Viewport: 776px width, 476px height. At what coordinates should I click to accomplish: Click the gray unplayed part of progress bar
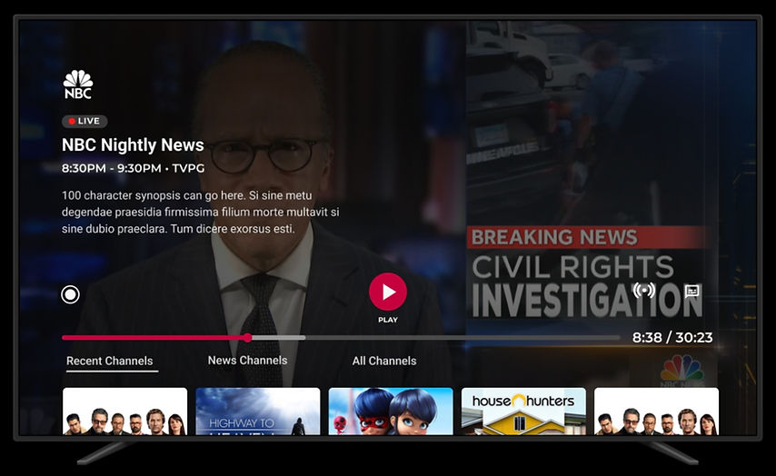[x=463, y=338]
